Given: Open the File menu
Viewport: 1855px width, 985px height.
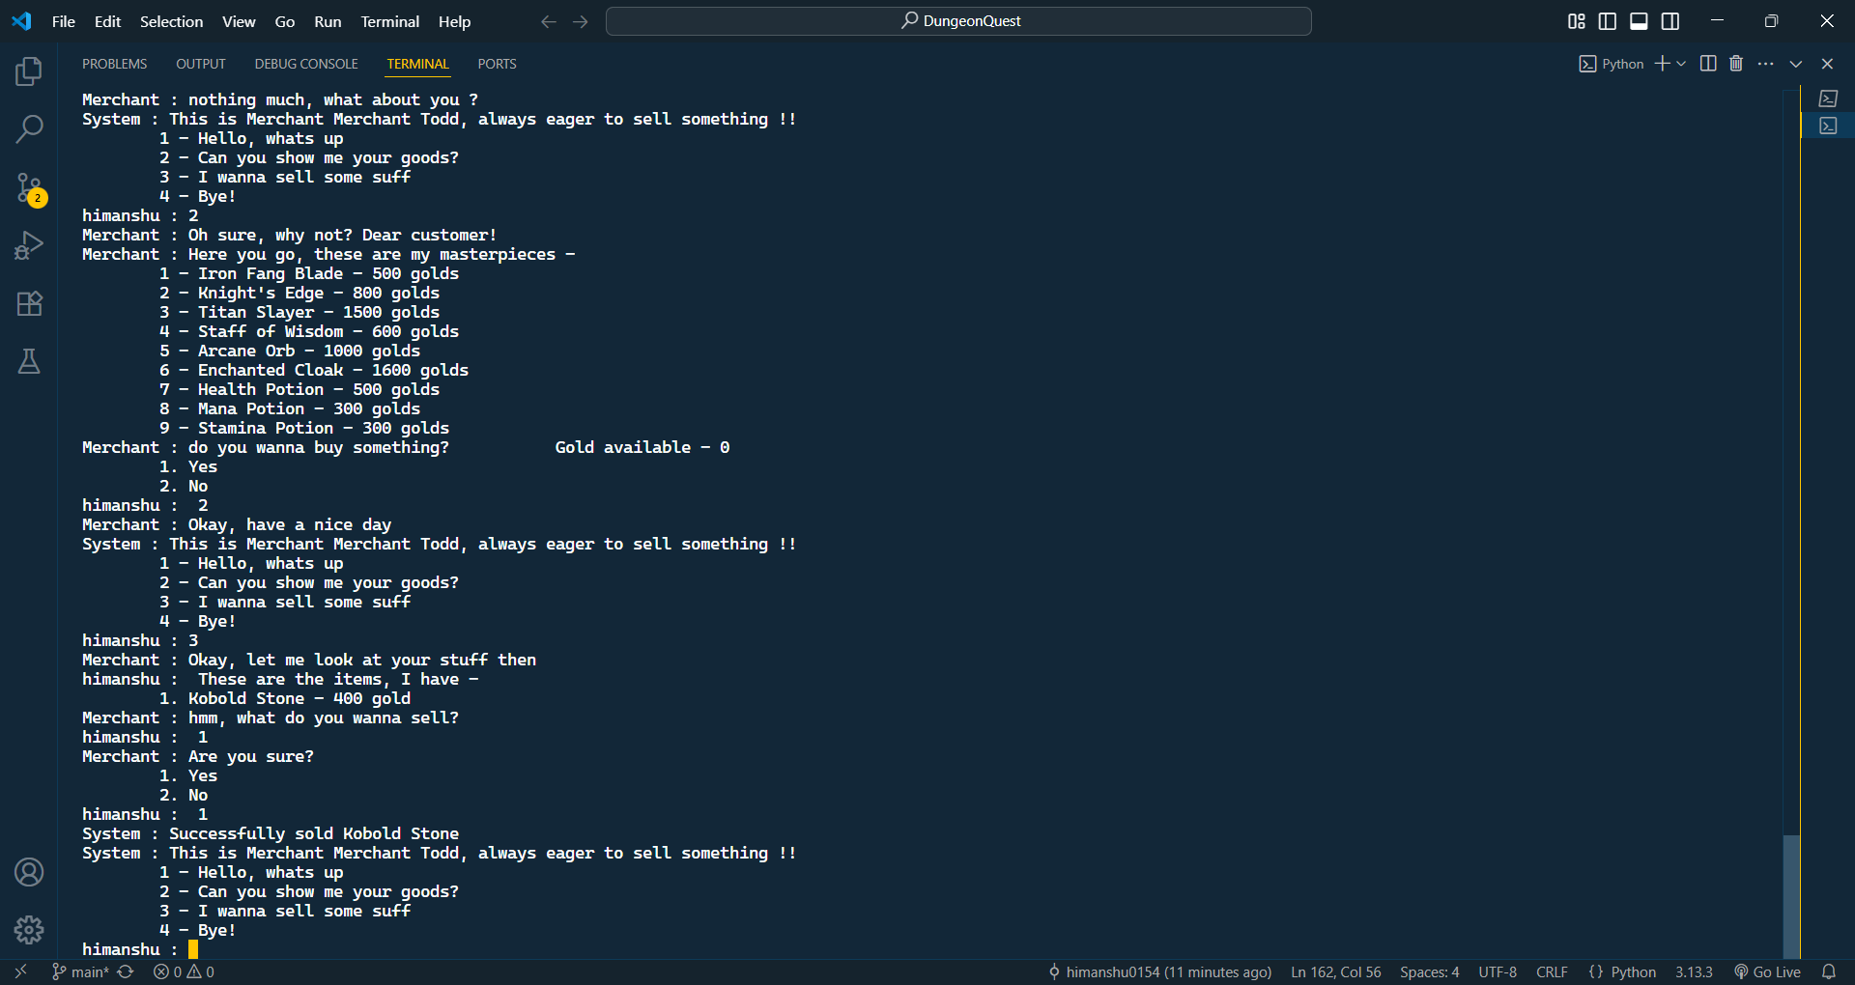Looking at the screenshot, I should point(64,21).
